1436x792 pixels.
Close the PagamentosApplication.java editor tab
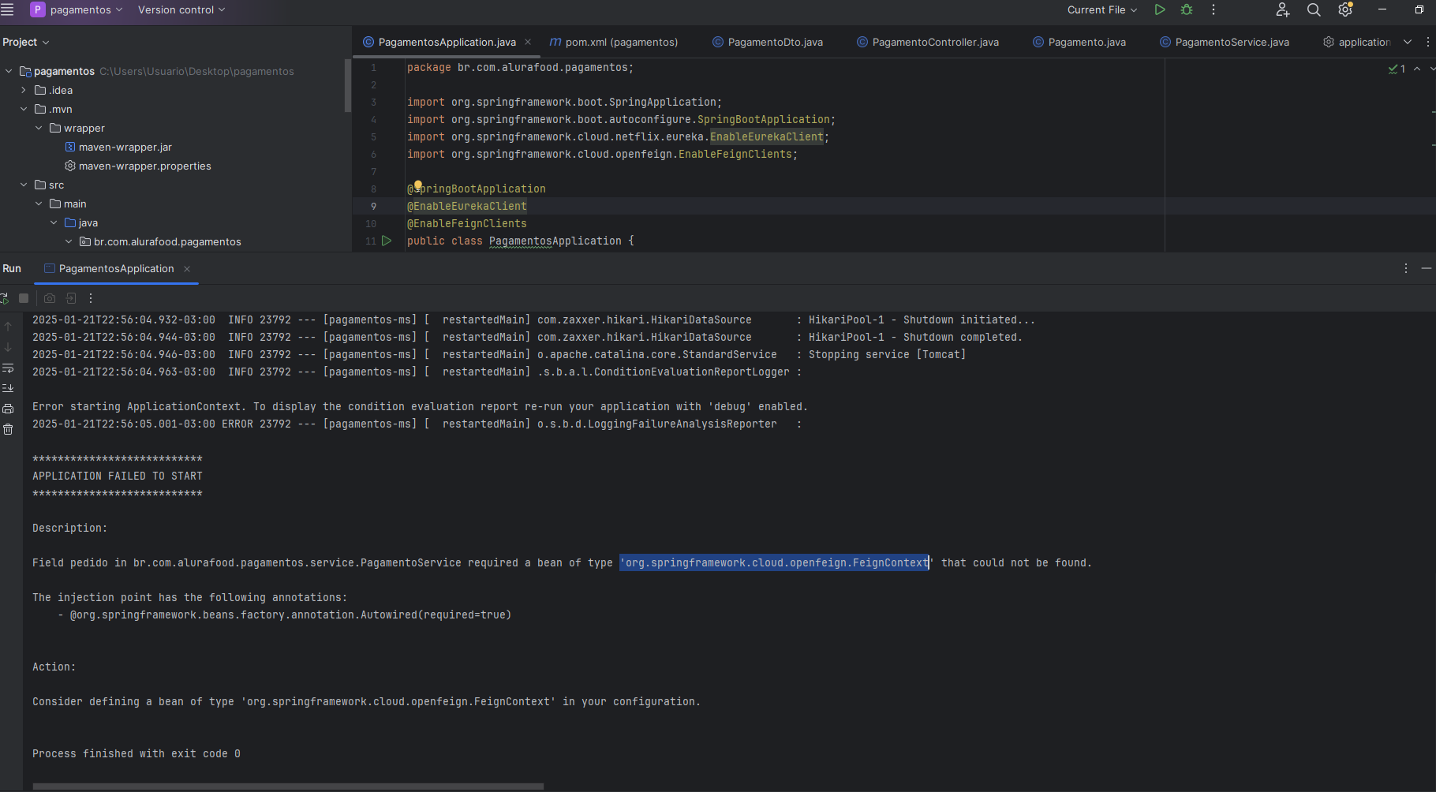point(528,42)
